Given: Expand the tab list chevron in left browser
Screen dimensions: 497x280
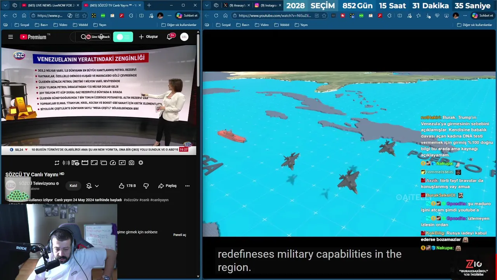Looking at the screenshot, I should click(5, 5).
